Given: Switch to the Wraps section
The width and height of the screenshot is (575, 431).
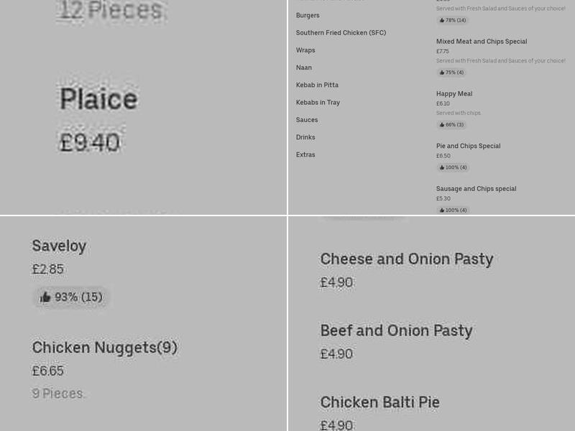Looking at the screenshot, I should [305, 50].
